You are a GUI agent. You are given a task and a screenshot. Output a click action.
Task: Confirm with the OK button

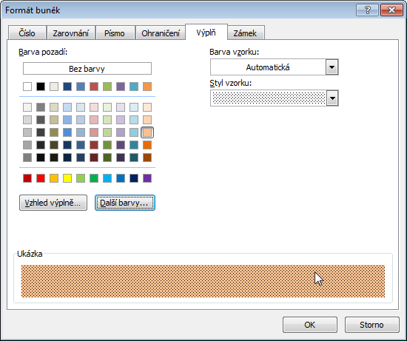coord(309,325)
